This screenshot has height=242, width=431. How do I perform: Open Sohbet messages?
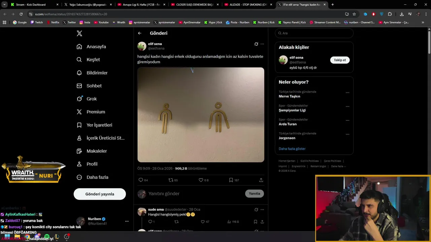tap(89, 86)
